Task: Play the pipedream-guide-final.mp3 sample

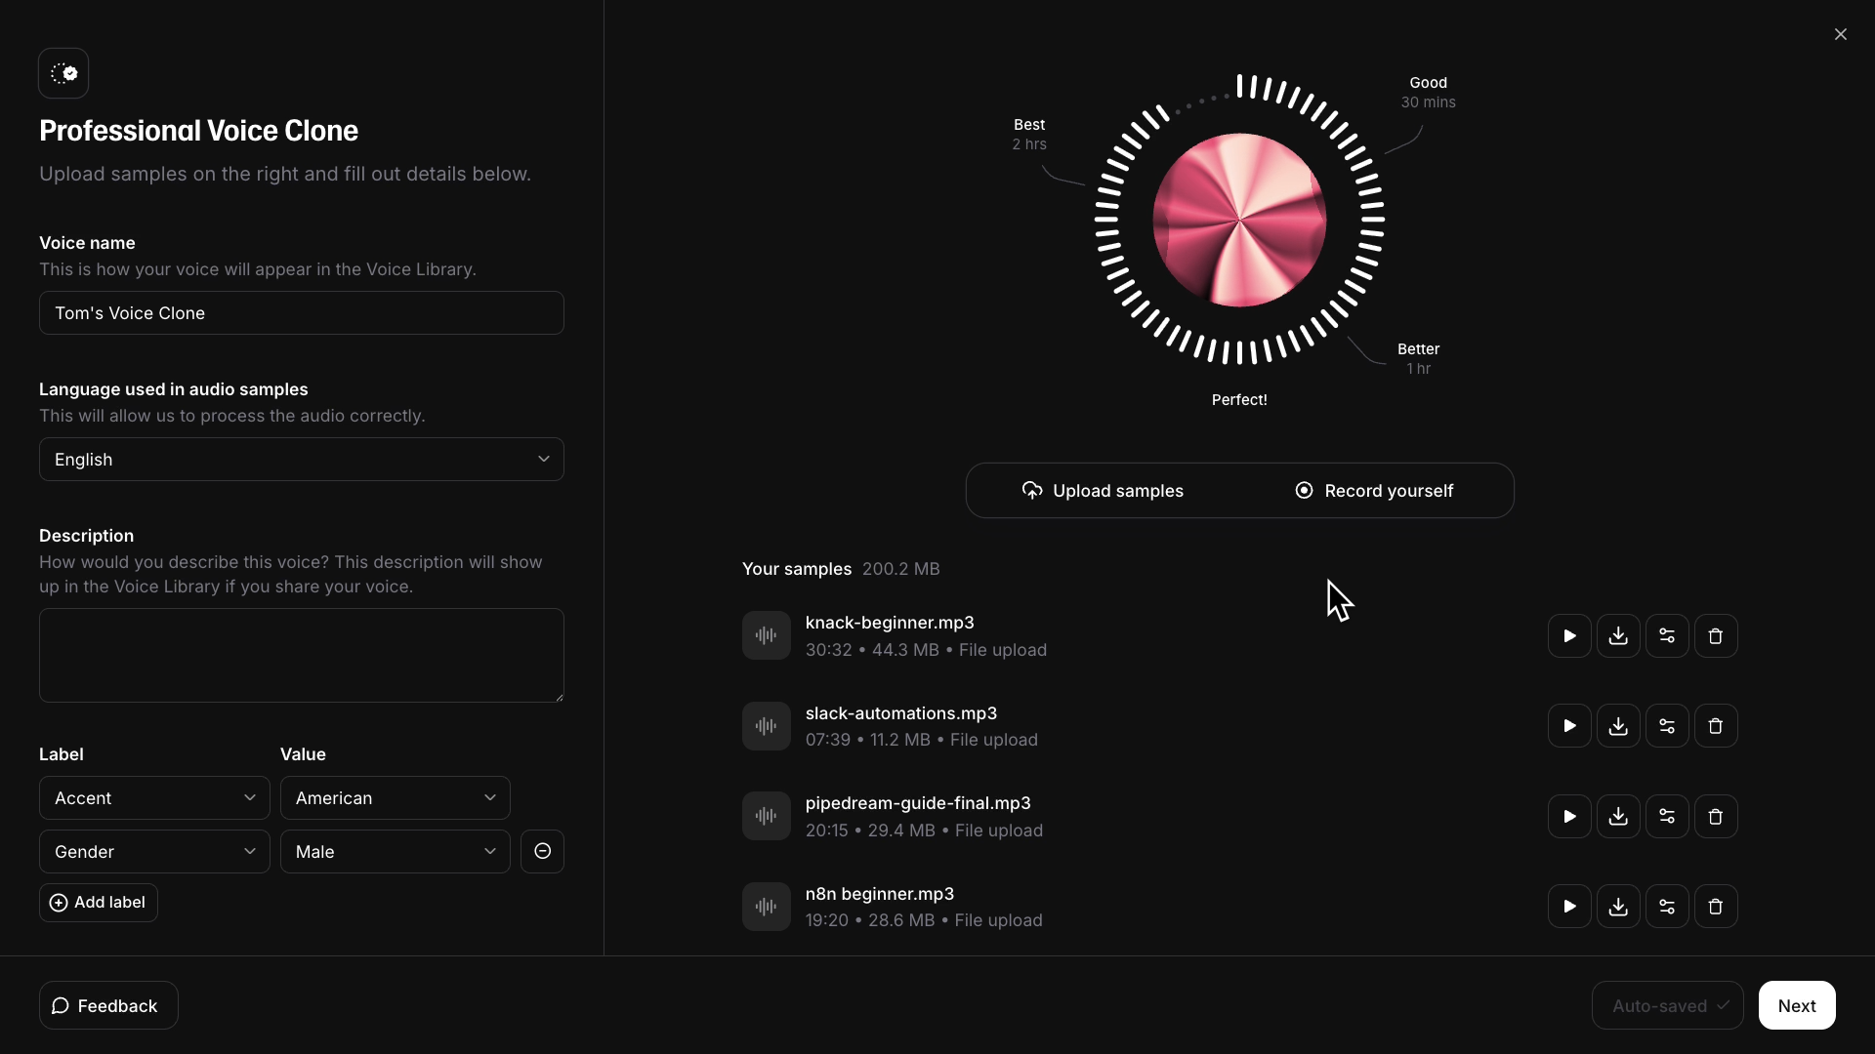Action: (x=1569, y=817)
